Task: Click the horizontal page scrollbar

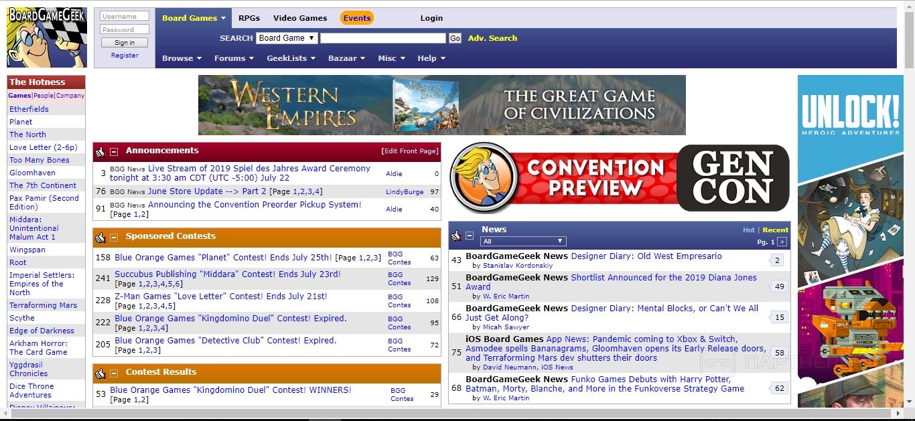Action: coord(451,414)
